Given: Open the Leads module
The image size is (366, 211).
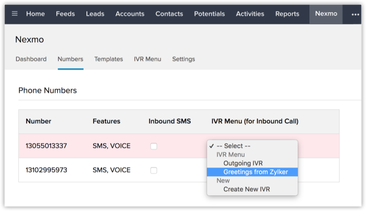Looking at the screenshot, I should (95, 14).
